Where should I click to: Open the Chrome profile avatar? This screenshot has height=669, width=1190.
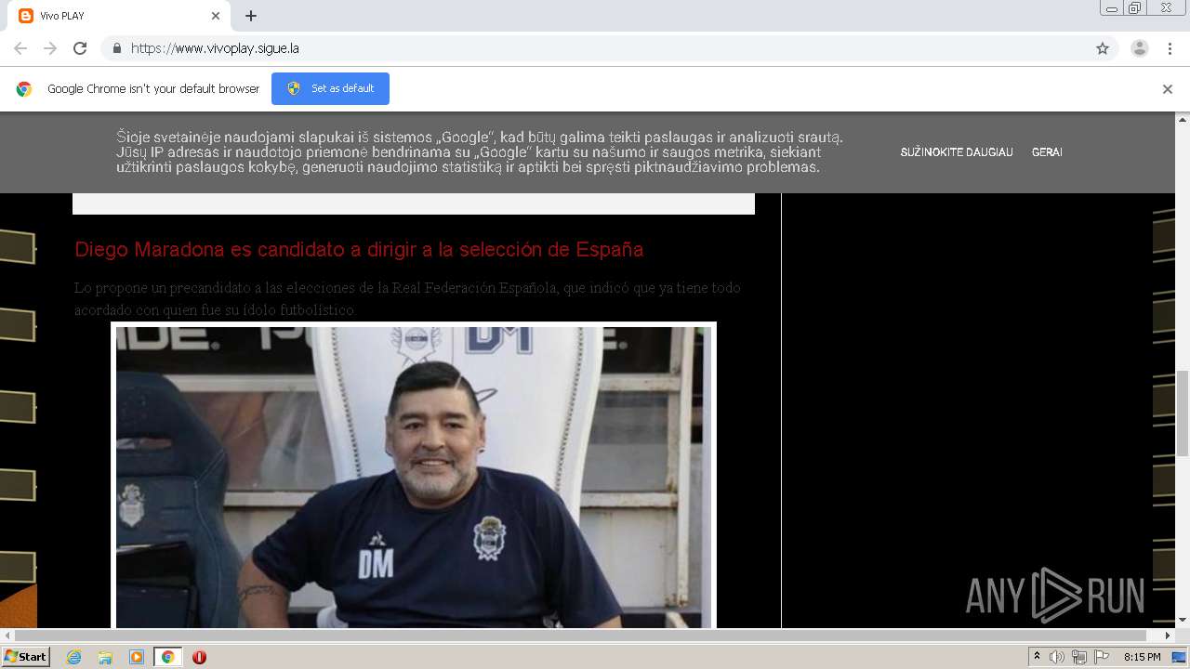tap(1140, 48)
